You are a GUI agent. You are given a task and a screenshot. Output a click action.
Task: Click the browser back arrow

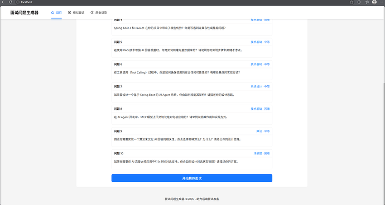[x=3, y=2]
